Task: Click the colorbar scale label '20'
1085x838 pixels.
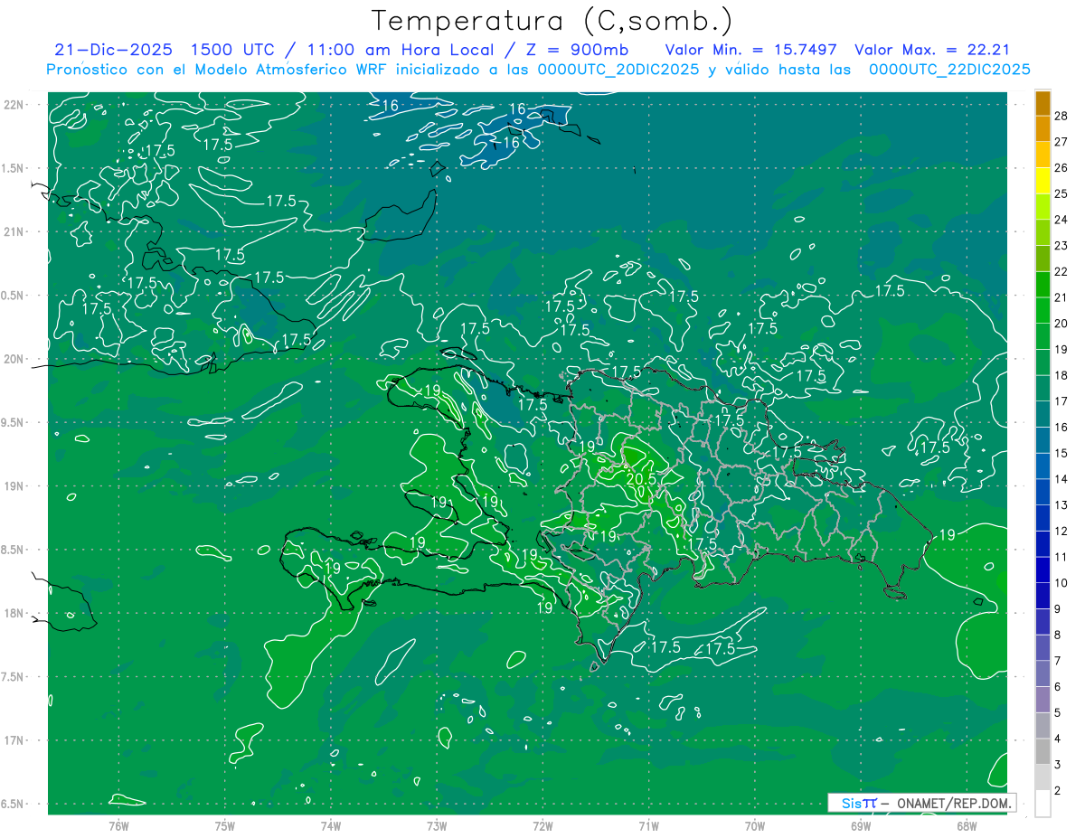Action: (1061, 324)
